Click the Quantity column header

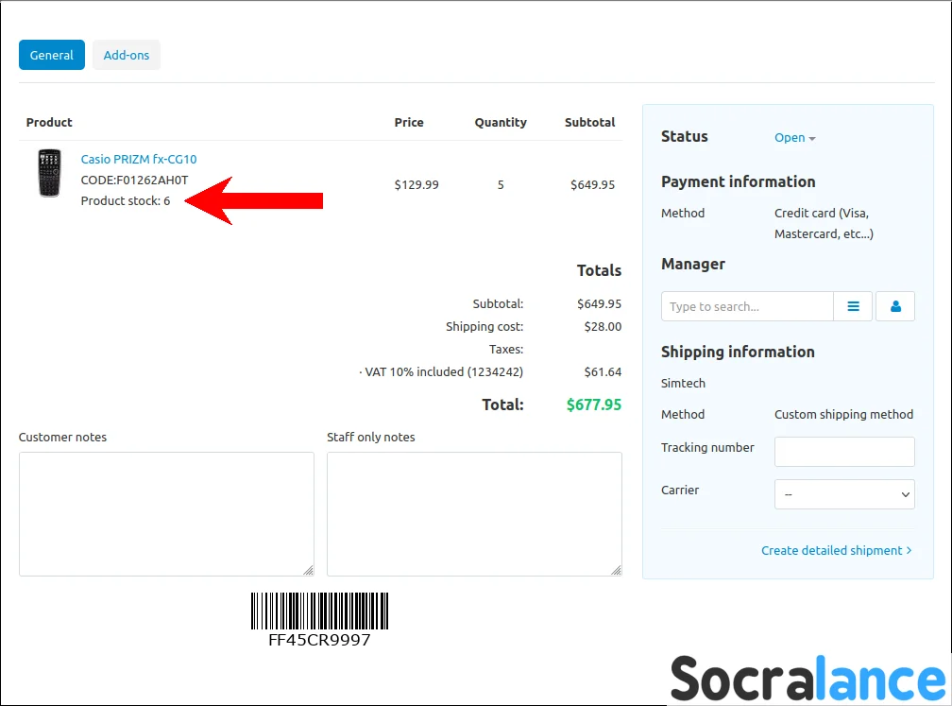501,122
